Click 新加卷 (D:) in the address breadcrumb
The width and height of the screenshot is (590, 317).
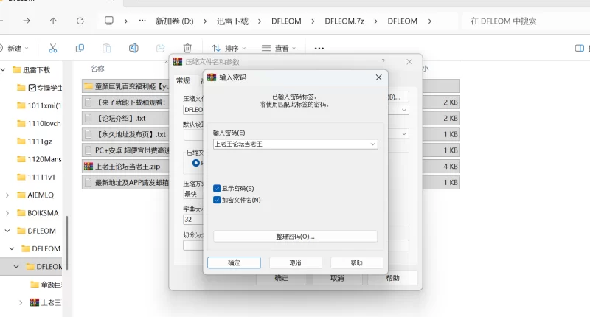point(175,21)
